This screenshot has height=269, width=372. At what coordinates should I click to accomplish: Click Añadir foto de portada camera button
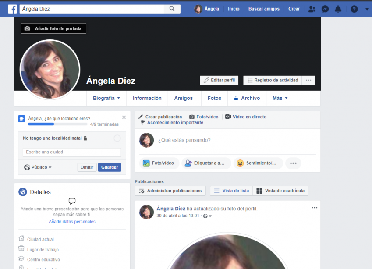click(x=54, y=28)
